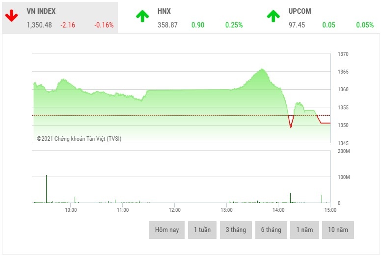This screenshot has width=382, height=256.
Task: Click the green up arrow beside HNX
Action: [x=142, y=16]
